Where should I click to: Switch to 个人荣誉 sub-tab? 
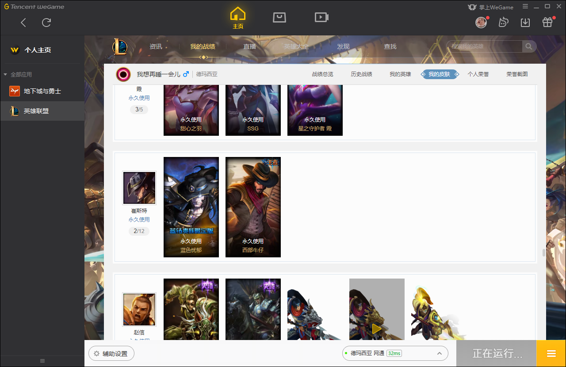pyautogui.click(x=478, y=74)
